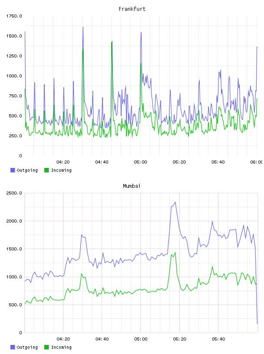Click the 05:20 time label under Mumbai chart
Viewport: 264px width, 354px height.
[179, 339]
